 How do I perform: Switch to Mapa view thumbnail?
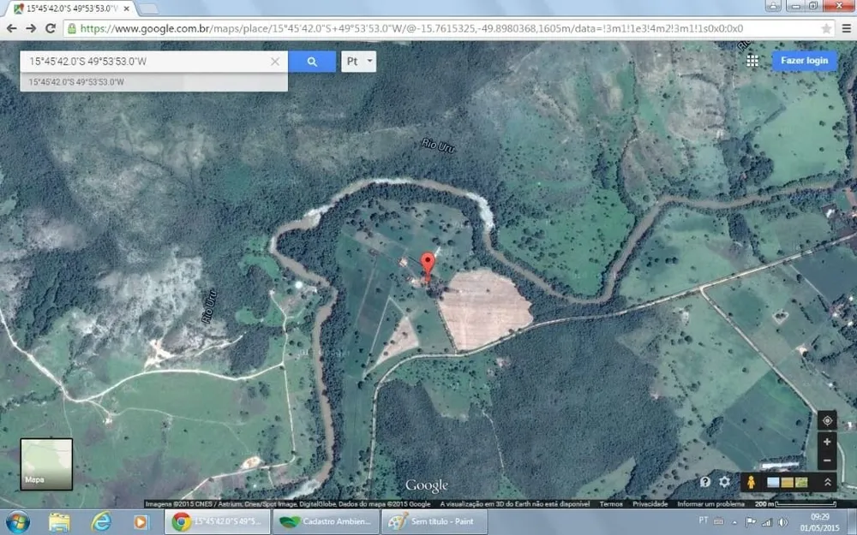pyautogui.click(x=46, y=464)
